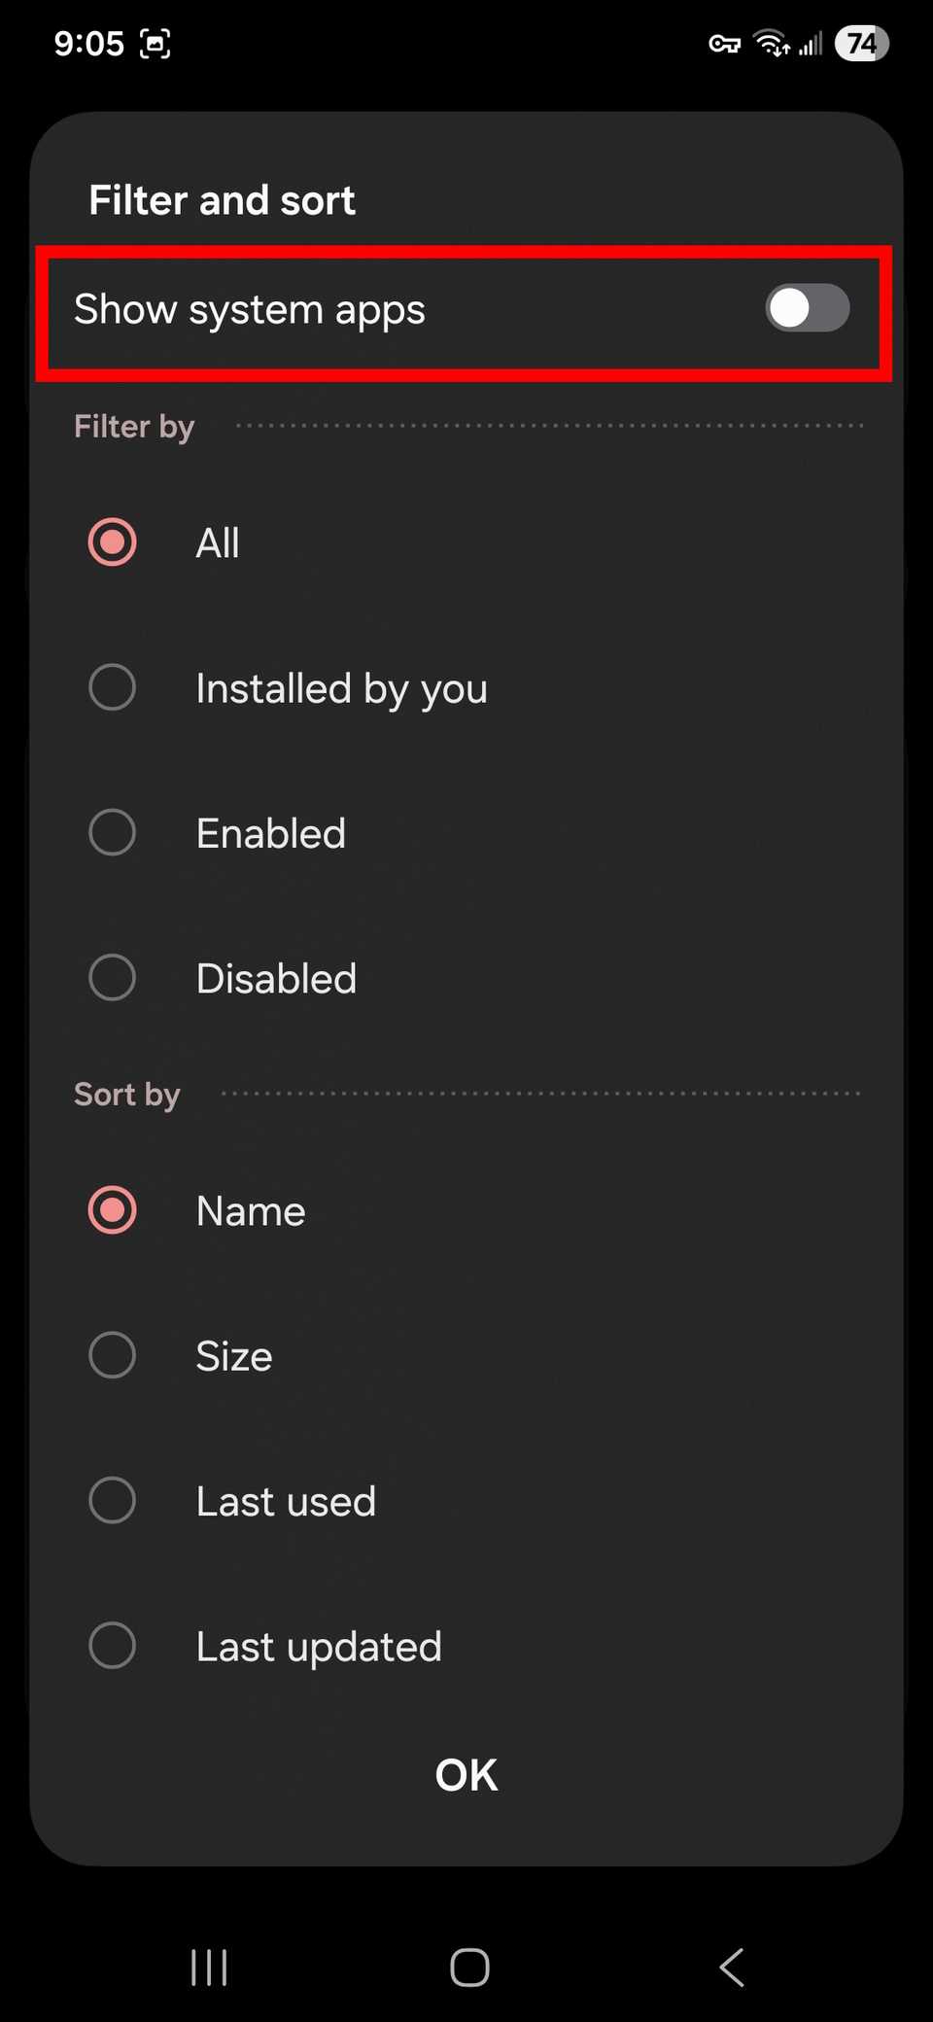Tap the Wi-Fi status icon

(x=772, y=44)
